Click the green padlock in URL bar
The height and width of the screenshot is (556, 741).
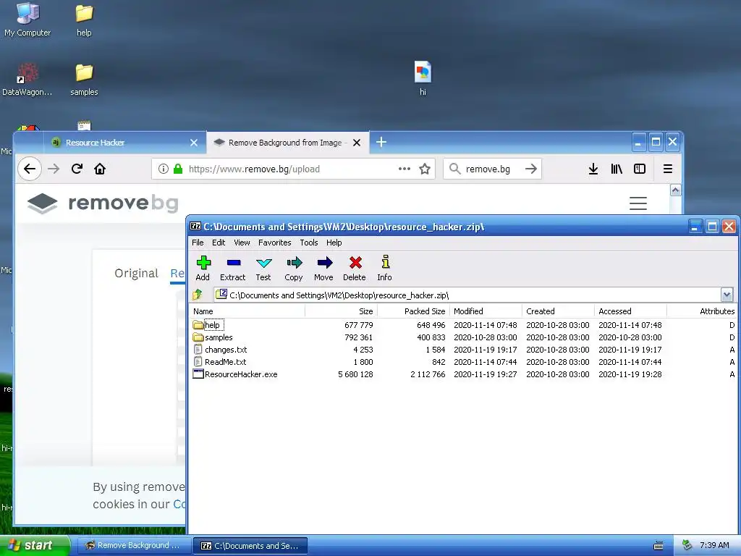178,169
